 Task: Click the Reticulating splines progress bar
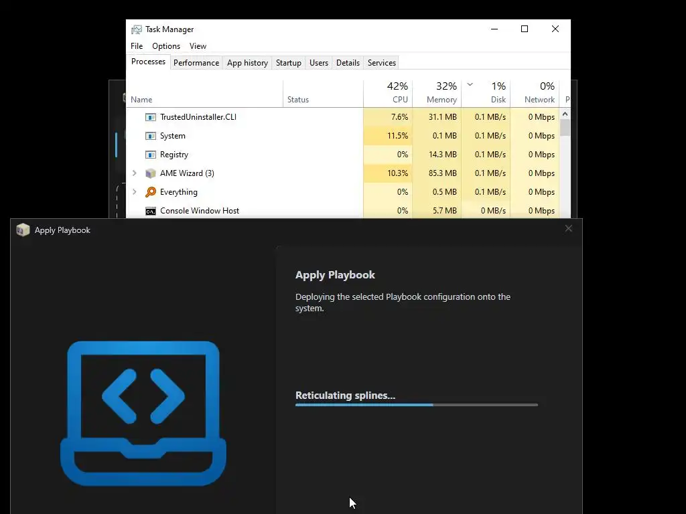tap(417, 405)
